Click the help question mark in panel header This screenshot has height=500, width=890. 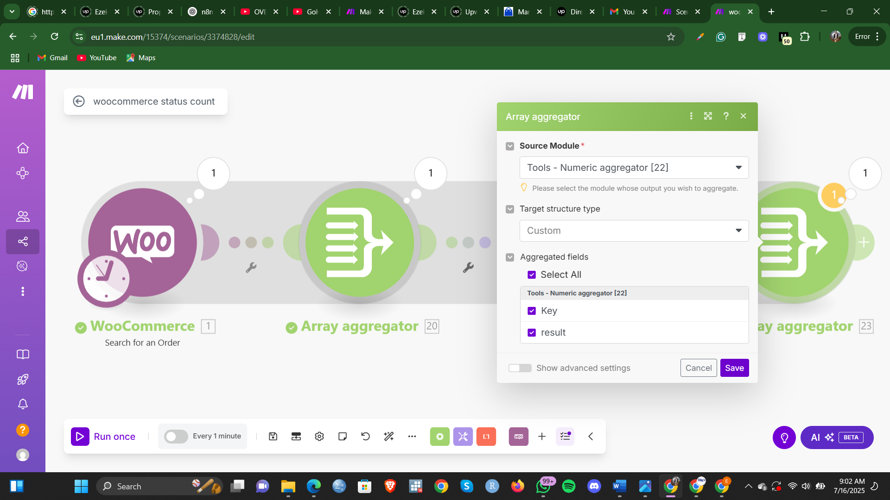pyautogui.click(x=726, y=116)
